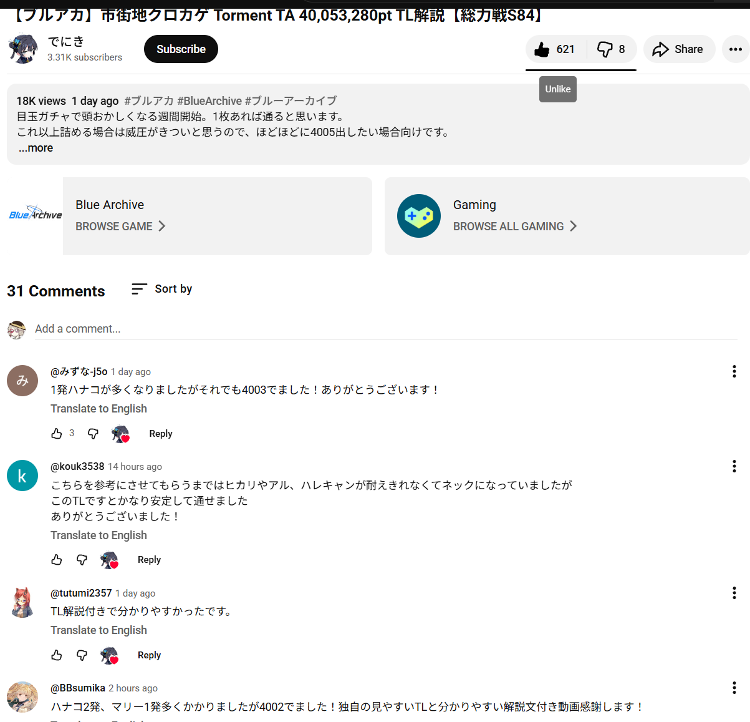
Task: Click the chevron beside BROWSE GAME
Action: click(162, 226)
